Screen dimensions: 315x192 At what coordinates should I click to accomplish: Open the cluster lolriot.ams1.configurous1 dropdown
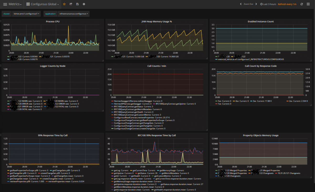pos(26,14)
